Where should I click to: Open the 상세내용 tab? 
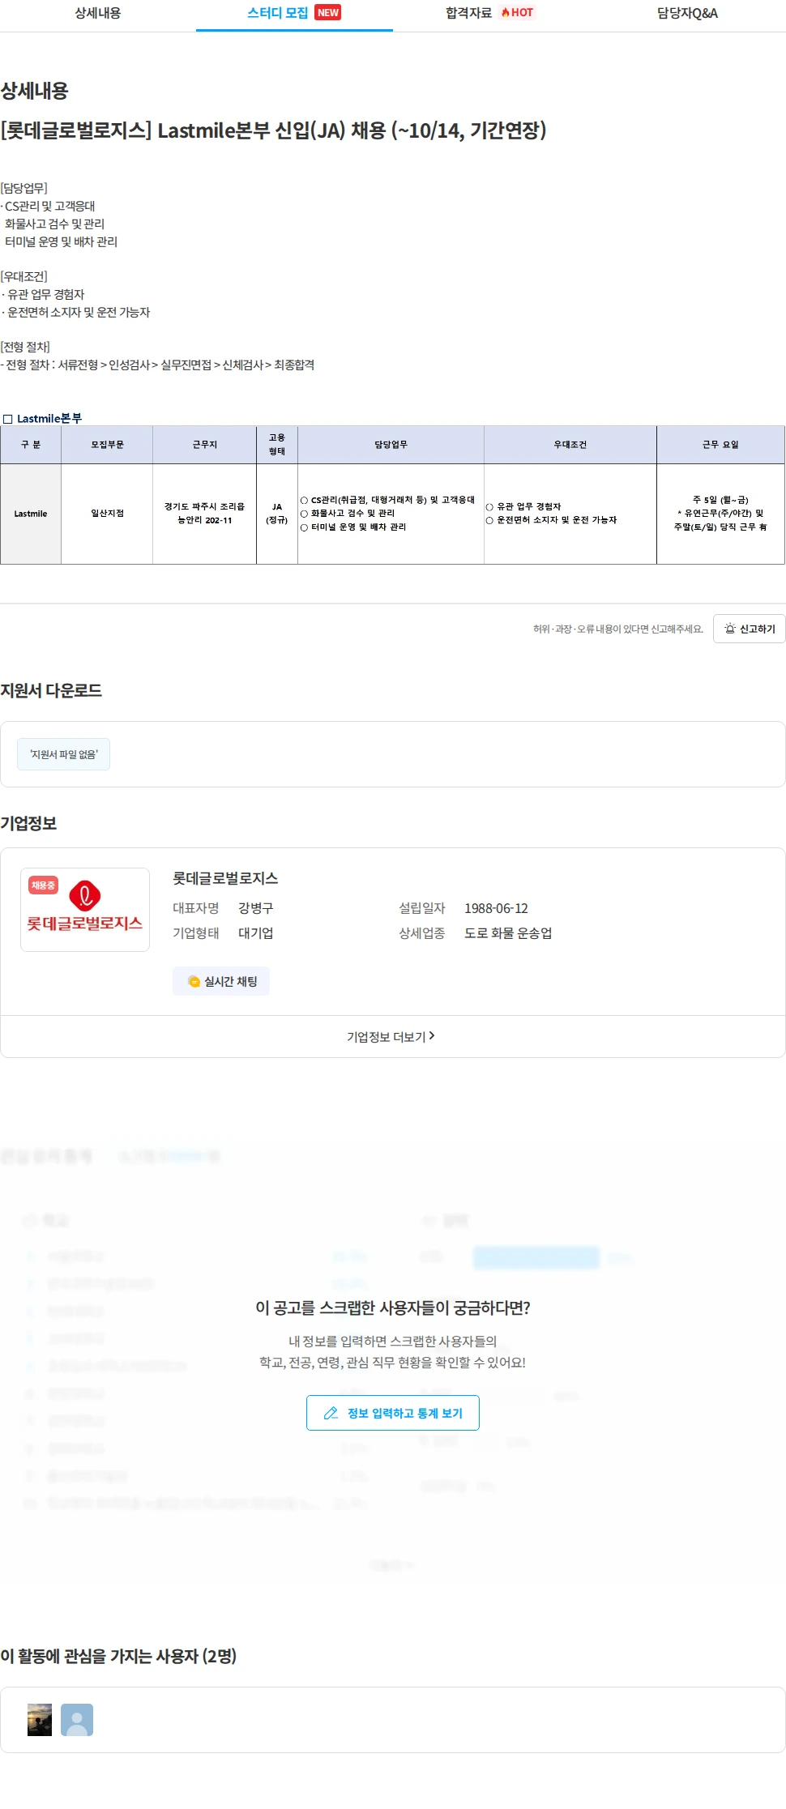(x=98, y=13)
